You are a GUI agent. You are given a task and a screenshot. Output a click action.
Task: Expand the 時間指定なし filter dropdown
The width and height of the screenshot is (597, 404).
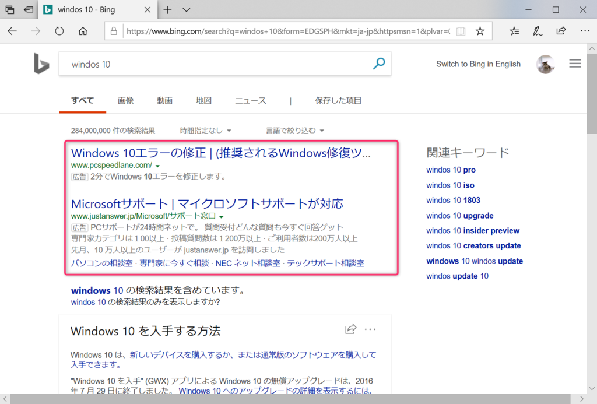(206, 131)
